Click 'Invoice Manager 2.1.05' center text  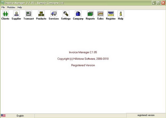tap(83, 52)
